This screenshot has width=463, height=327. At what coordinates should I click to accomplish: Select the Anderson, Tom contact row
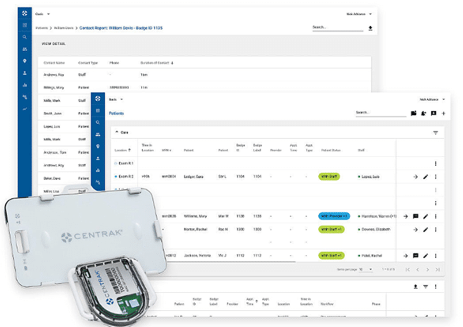(64, 152)
